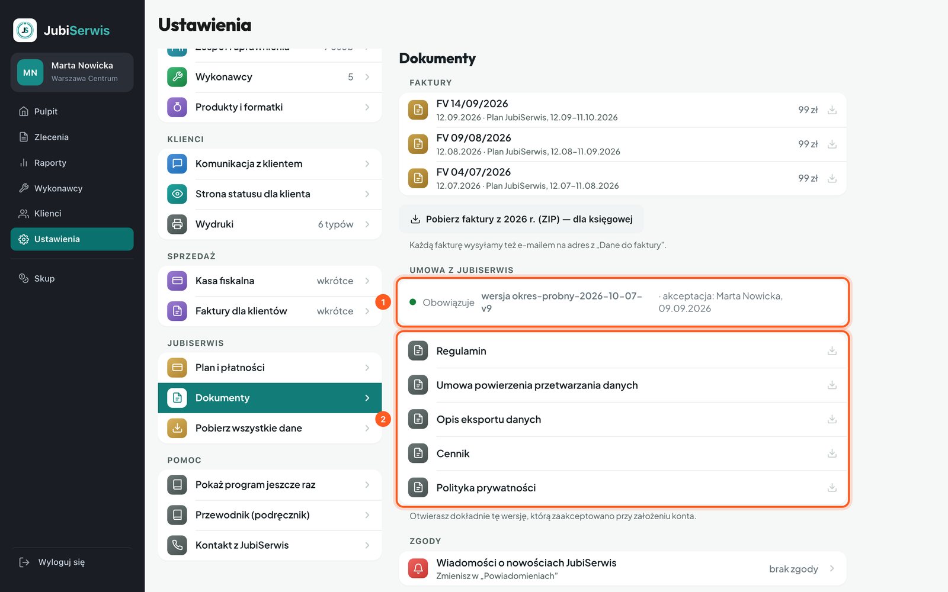Click the 'Warszawa Centrum' location text
Viewport: 948px width, 592px height.
(x=84, y=79)
